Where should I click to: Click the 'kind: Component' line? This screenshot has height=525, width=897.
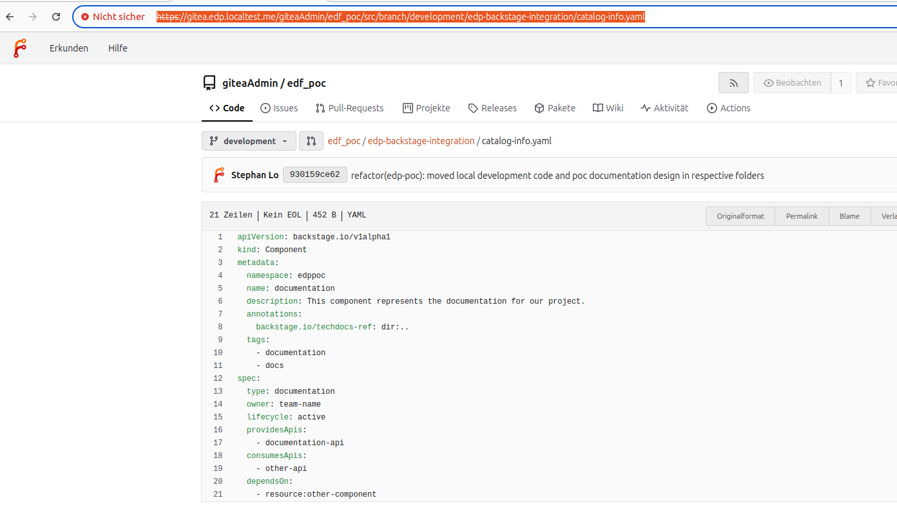point(272,250)
